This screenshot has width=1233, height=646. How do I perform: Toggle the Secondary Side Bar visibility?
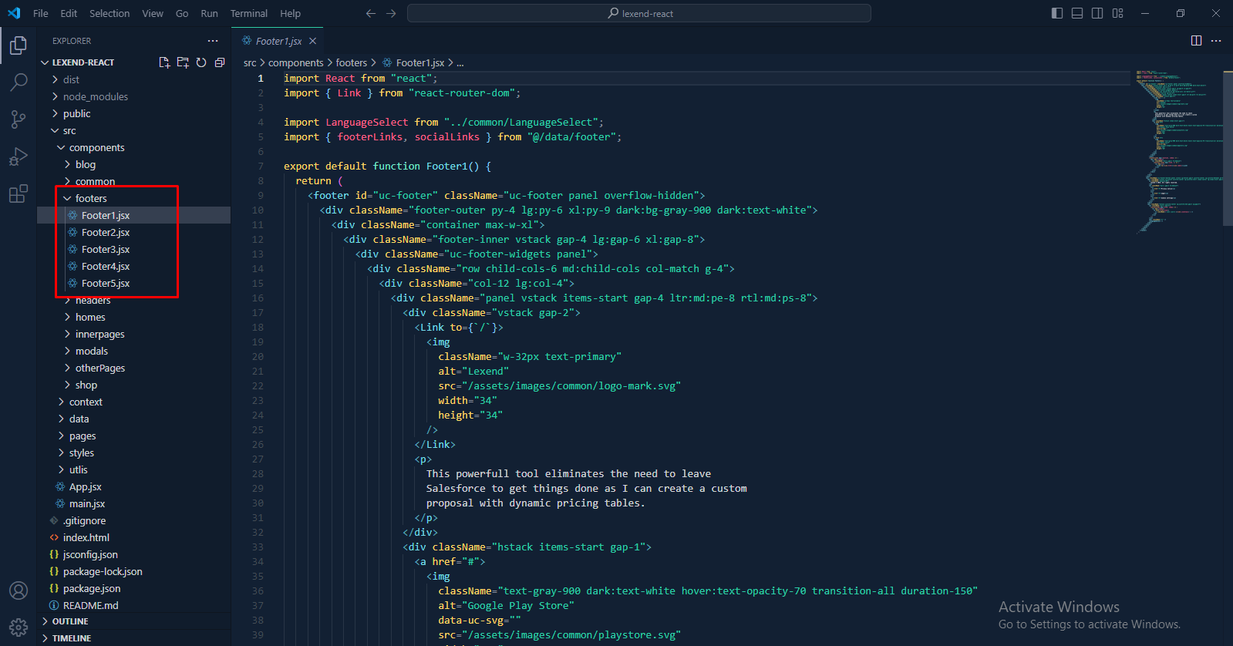(x=1097, y=13)
